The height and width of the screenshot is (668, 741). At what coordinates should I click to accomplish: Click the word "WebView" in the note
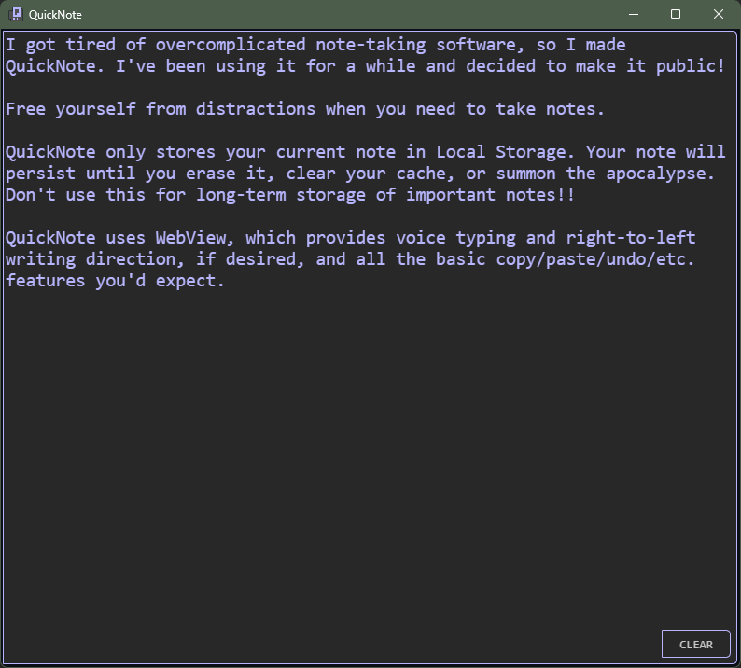[x=190, y=238]
